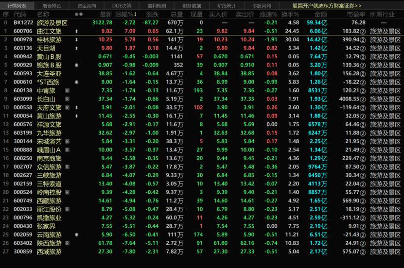Open 旅游及景区 industry link for 张家界
404x268 pixels.
[x=385, y=226]
